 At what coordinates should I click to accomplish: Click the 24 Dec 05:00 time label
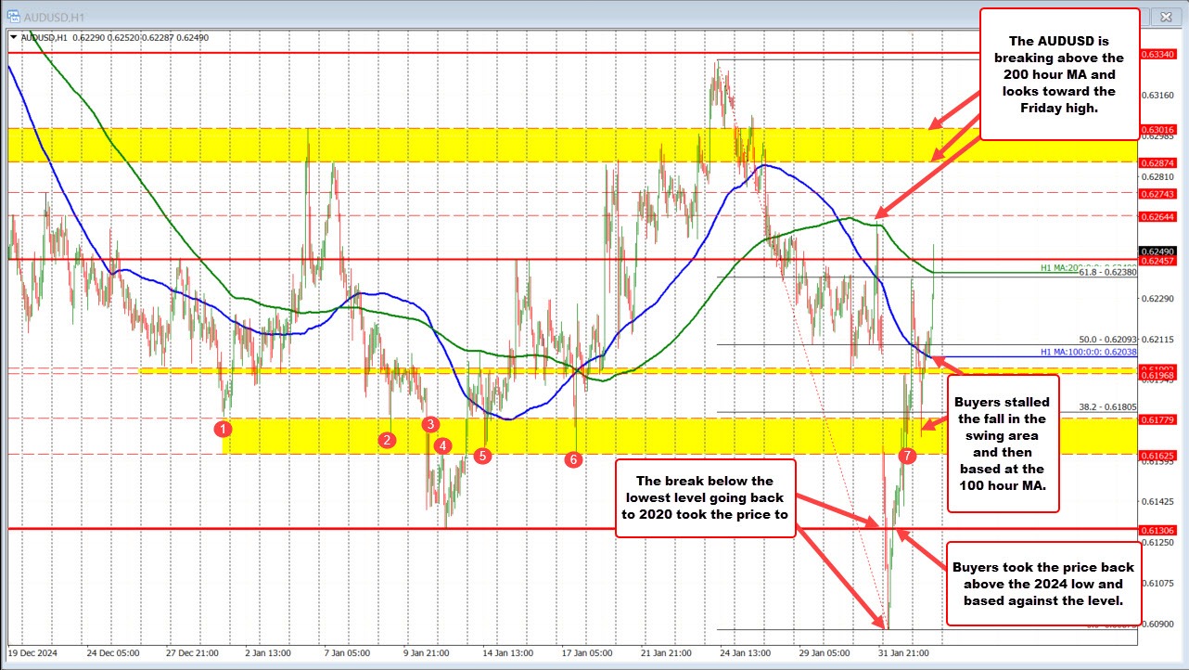[112, 652]
